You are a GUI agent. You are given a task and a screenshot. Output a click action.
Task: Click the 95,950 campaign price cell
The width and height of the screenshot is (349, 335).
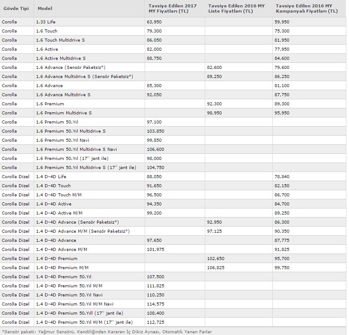click(281, 113)
